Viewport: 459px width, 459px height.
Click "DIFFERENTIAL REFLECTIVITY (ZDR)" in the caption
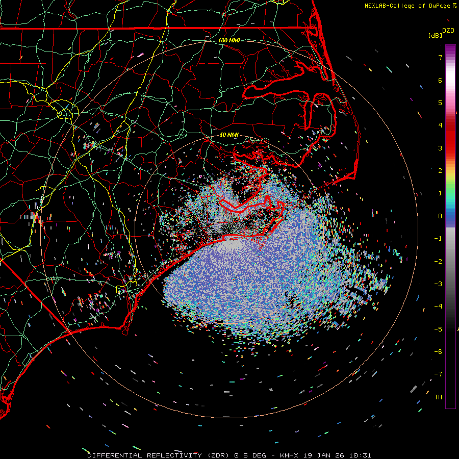click(159, 455)
